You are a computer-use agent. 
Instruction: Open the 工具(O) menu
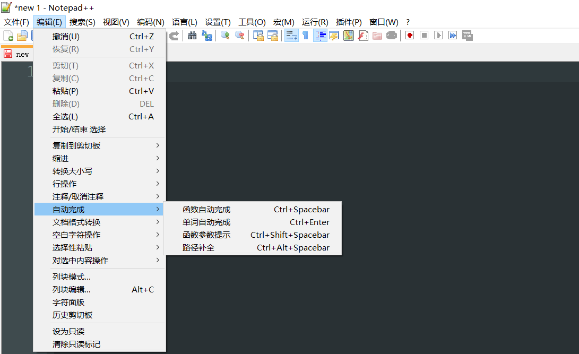click(252, 22)
